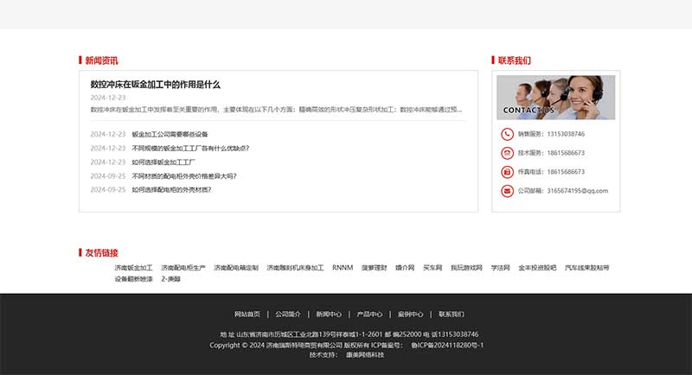Select 新闻中心 in footer navigation
Viewport: 692px width, 375px height.
click(329, 315)
